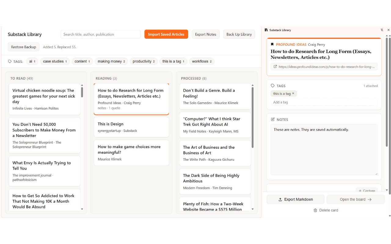Open 'The Art of Business and the Business of Art' card
The height and width of the screenshot is (244, 391).
tap(215, 153)
